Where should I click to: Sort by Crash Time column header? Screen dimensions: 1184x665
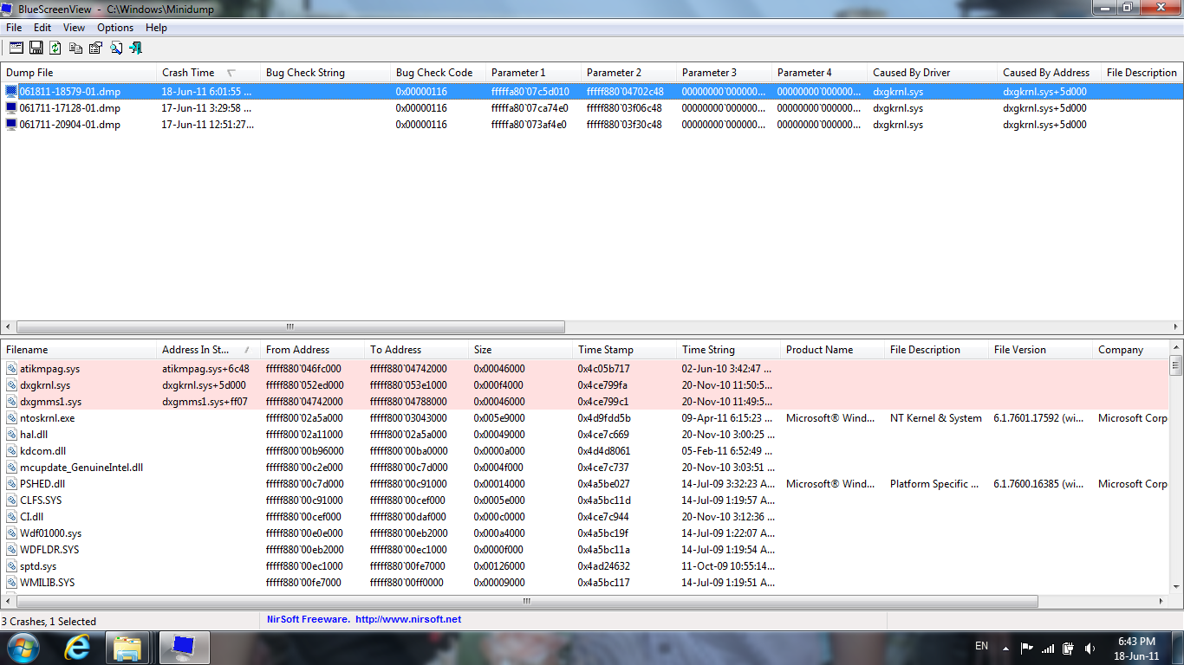[209, 73]
